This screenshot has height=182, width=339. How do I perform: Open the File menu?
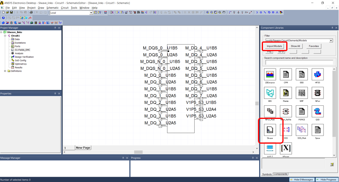pyautogui.click(x=8, y=8)
